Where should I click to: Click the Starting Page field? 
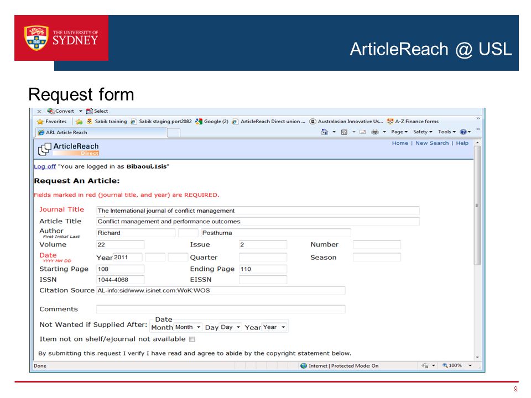(120, 269)
